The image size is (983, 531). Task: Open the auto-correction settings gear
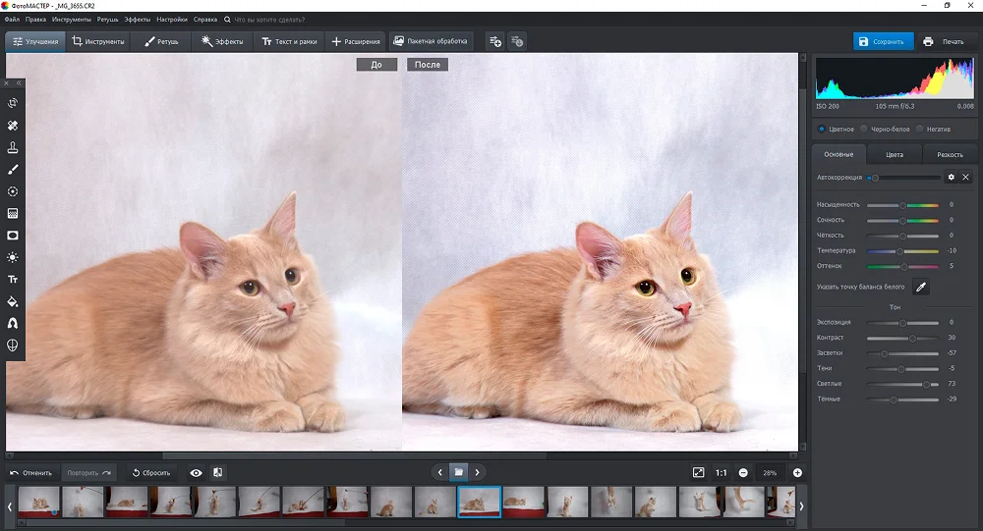tap(951, 178)
